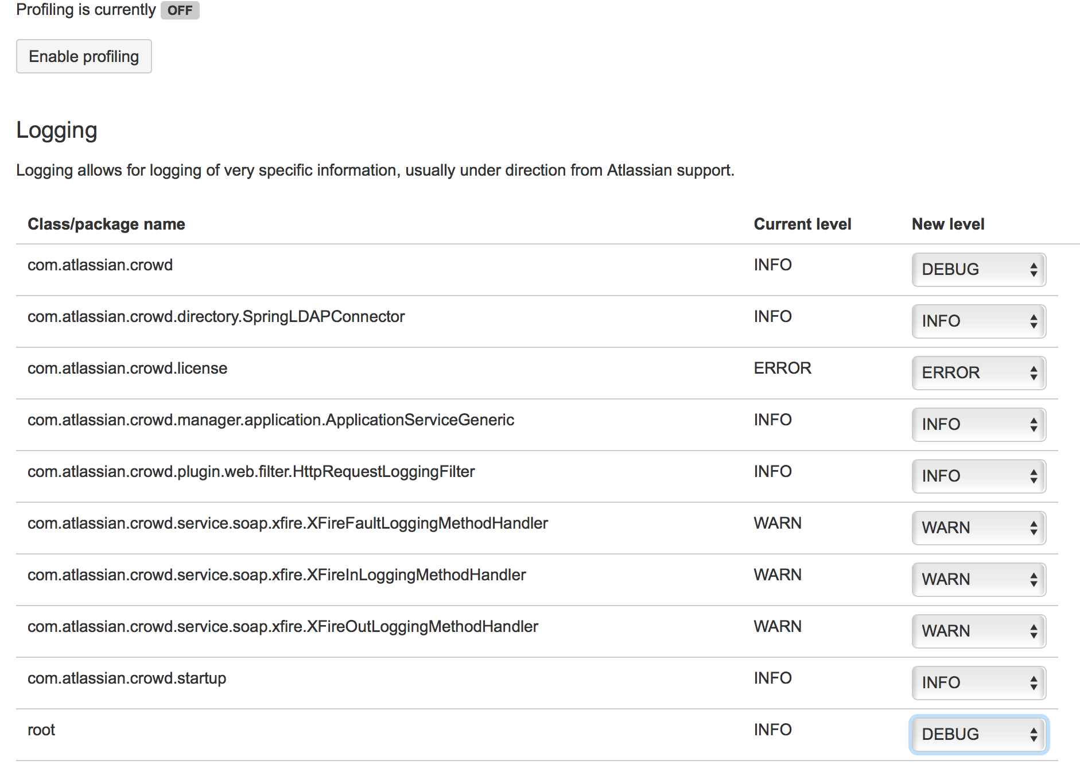Open the HttpRequestLoggingFilter level dropdown
This screenshot has width=1080, height=768.
tap(978, 476)
